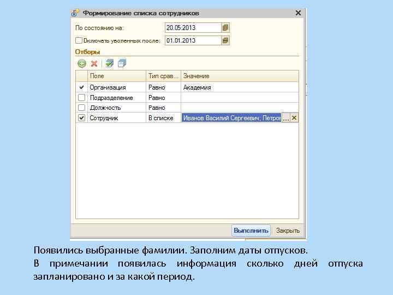Open calendar for 20.05.2013 date

pos(225,28)
